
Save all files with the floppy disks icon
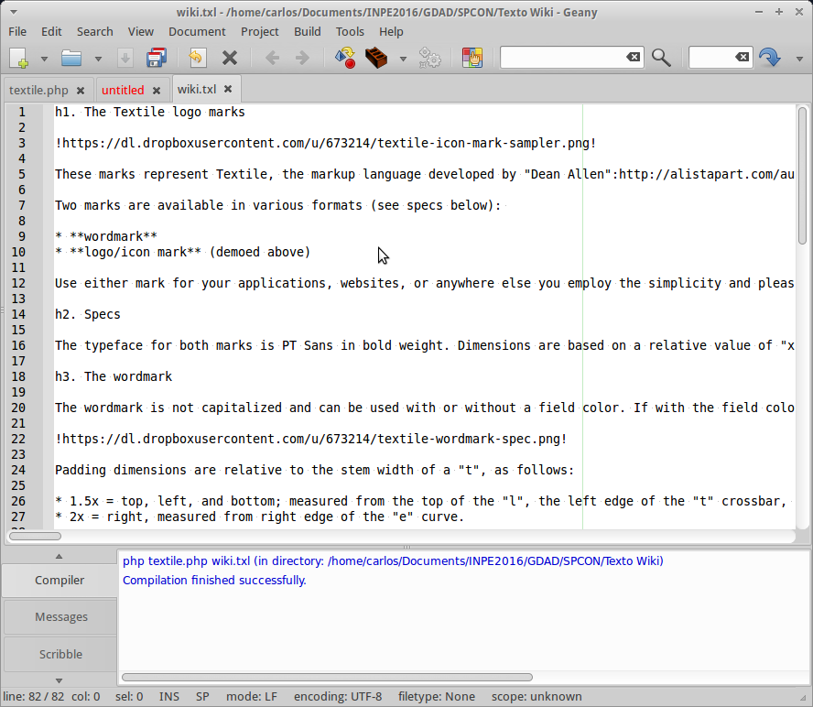click(156, 58)
